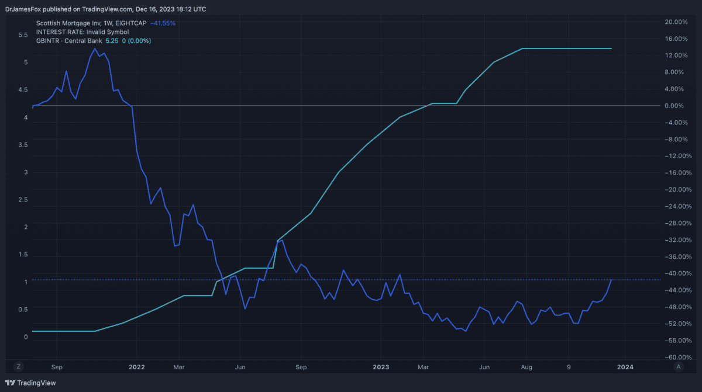Image resolution: width=702 pixels, height=392 pixels.
Task: Click the -60.00% label on right scale
Action: coord(676,357)
